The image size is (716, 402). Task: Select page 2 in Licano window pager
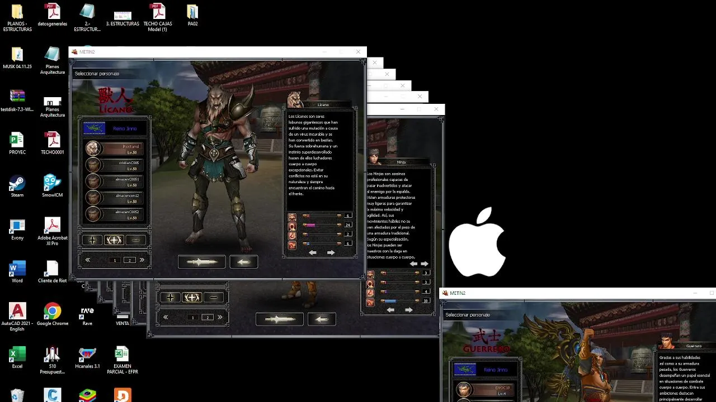[130, 260]
